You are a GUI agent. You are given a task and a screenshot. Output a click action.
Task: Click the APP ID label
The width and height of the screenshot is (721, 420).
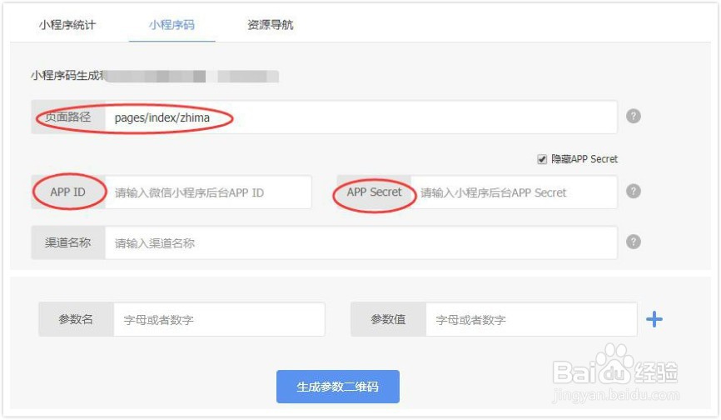68,192
